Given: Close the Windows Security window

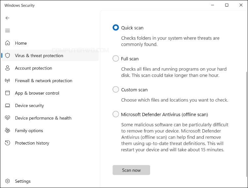Looking at the screenshot, I should pos(241,5).
